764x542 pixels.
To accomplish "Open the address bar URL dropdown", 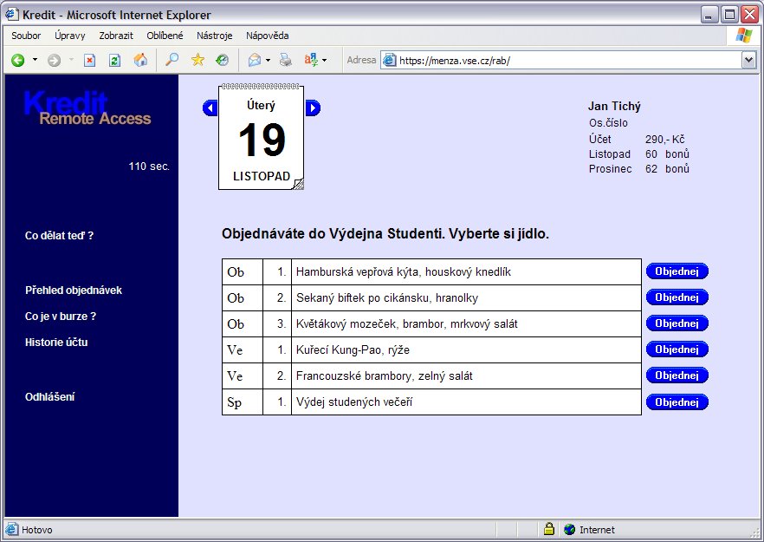I will pos(748,60).
